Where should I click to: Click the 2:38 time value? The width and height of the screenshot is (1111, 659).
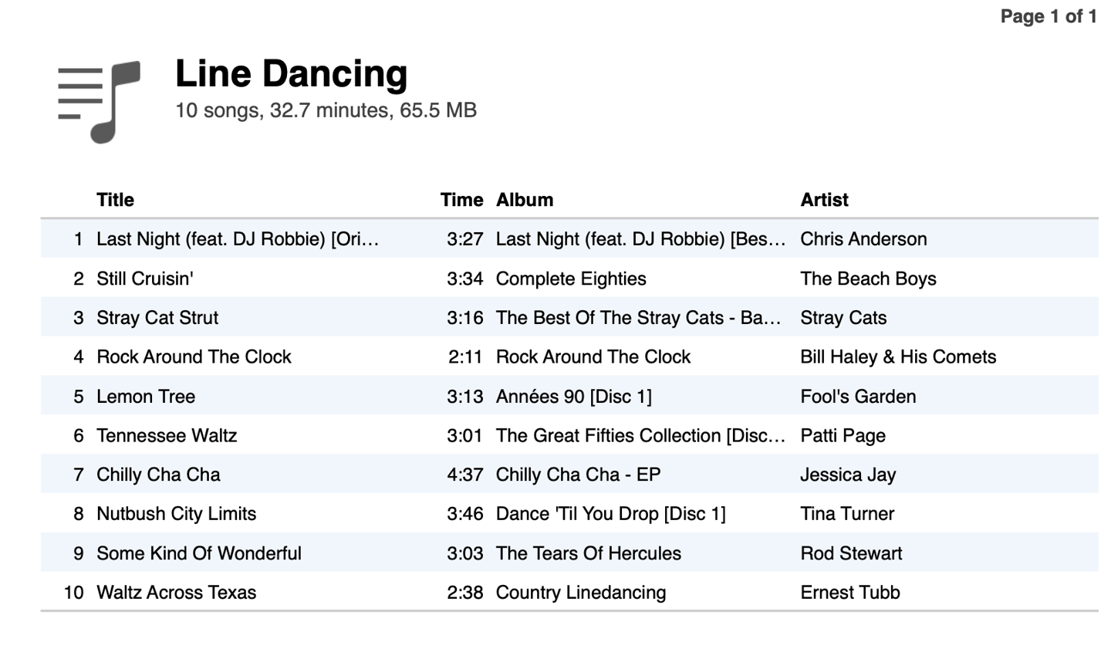[x=465, y=593]
